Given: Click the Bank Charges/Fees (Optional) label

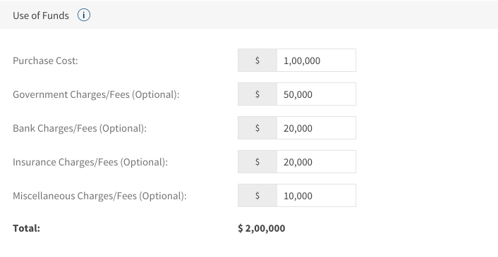Looking at the screenshot, I should (80, 128).
